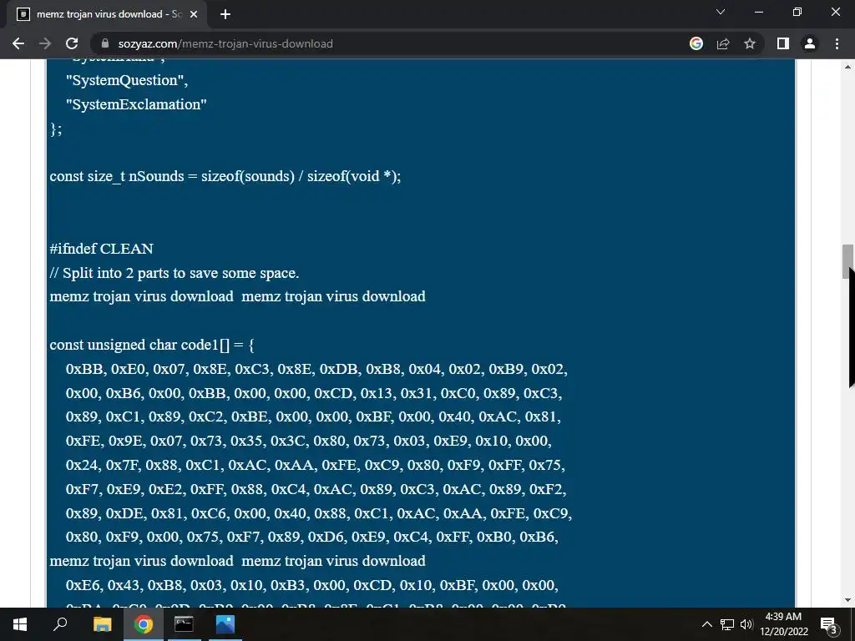This screenshot has width=855, height=641.
Task: Share this page via share icon
Action: [x=723, y=43]
